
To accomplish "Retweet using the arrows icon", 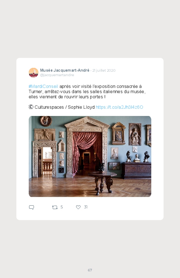I will point(55,207).
